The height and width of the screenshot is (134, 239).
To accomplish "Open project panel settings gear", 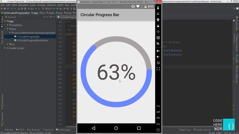I will click(51, 17).
